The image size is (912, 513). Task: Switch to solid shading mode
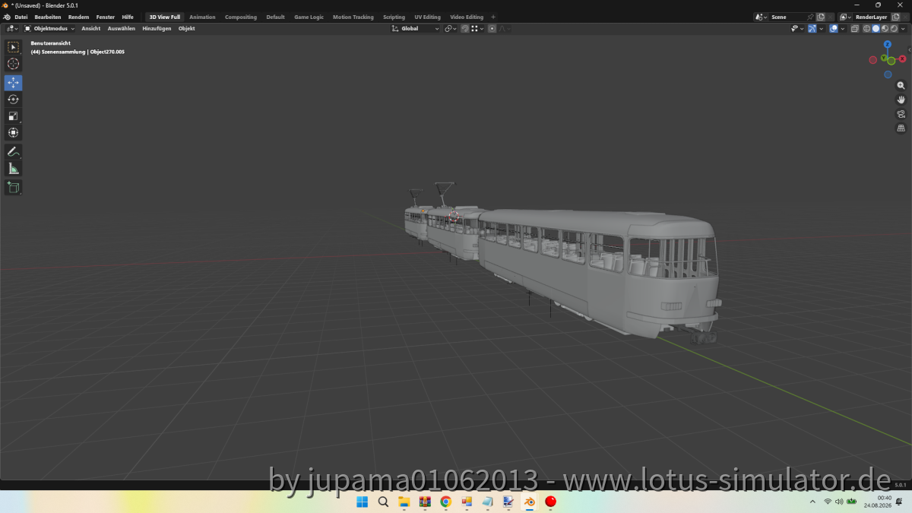point(876,28)
